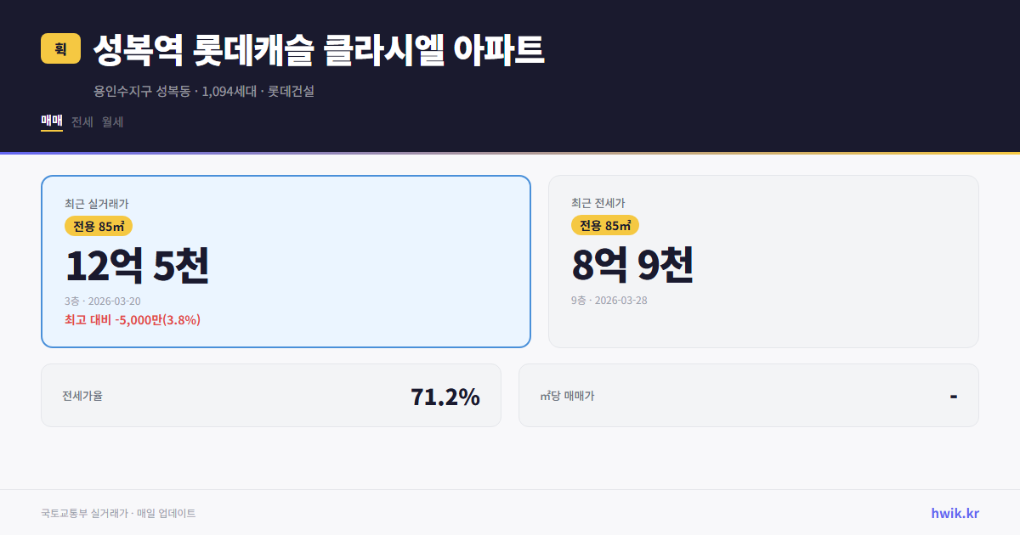Select the 매매 tab
The image size is (1020, 535).
[x=50, y=122]
